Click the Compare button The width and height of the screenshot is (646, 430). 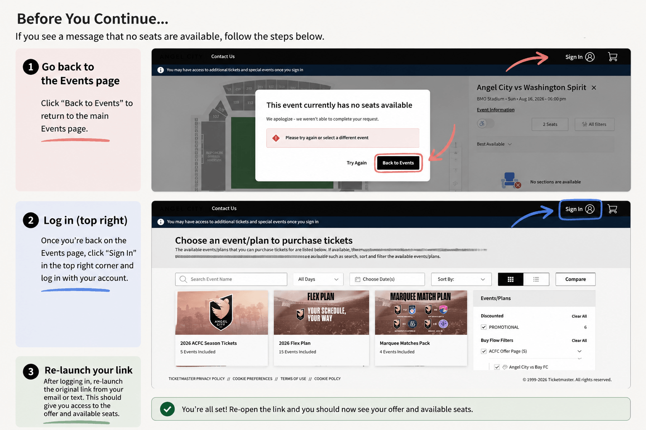[x=575, y=279]
